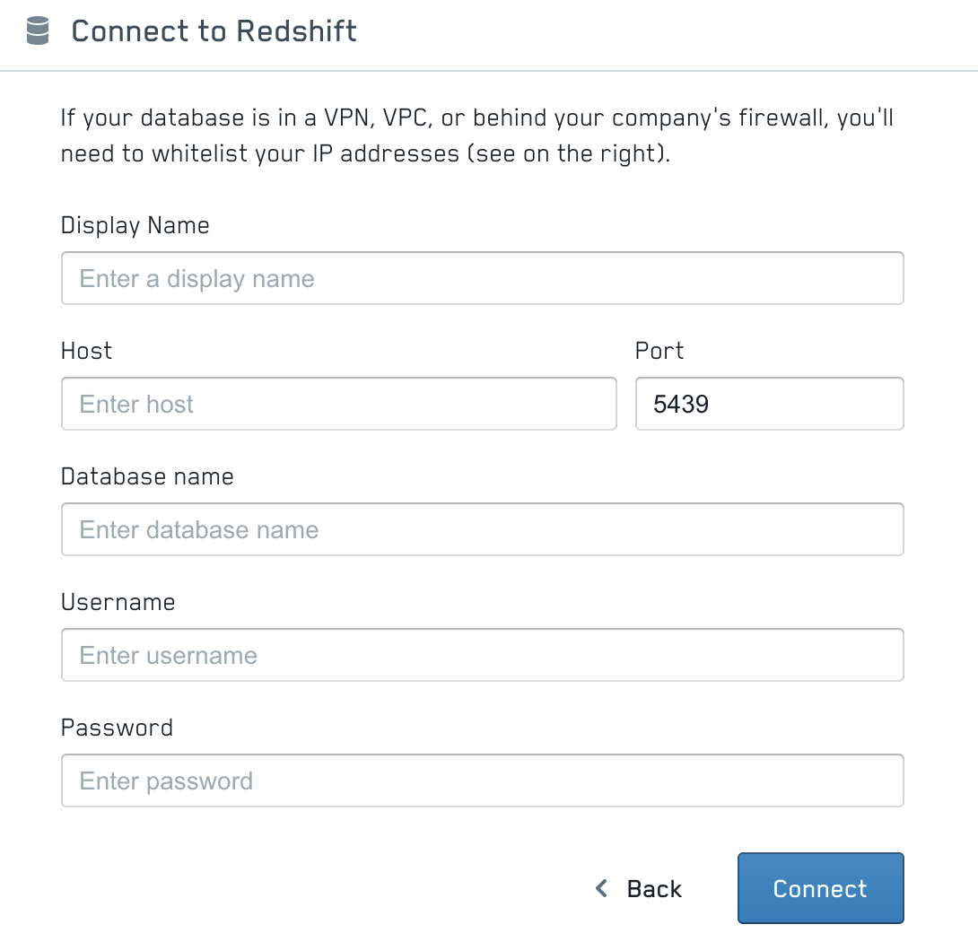This screenshot has width=978, height=942.
Task: Click the "Display Name" field label
Action: (x=135, y=225)
